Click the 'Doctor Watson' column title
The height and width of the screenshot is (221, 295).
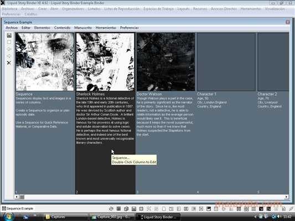click(149, 94)
